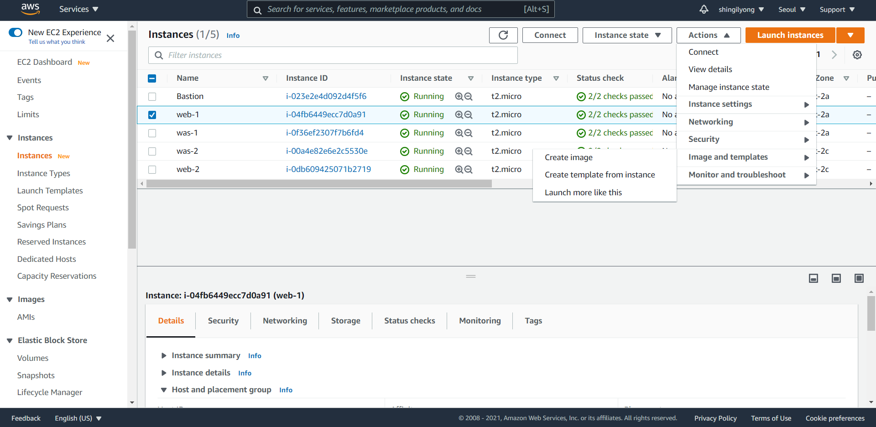
Task: Click the Feedback link in footer
Action: coord(26,418)
